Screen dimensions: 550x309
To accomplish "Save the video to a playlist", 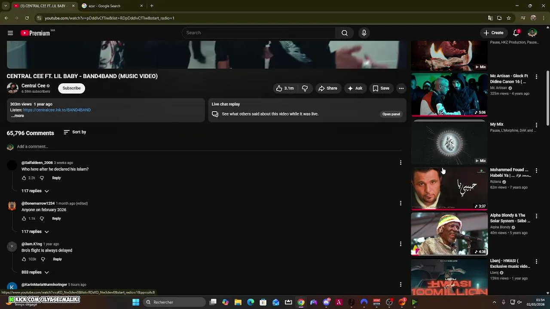I will (381, 88).
